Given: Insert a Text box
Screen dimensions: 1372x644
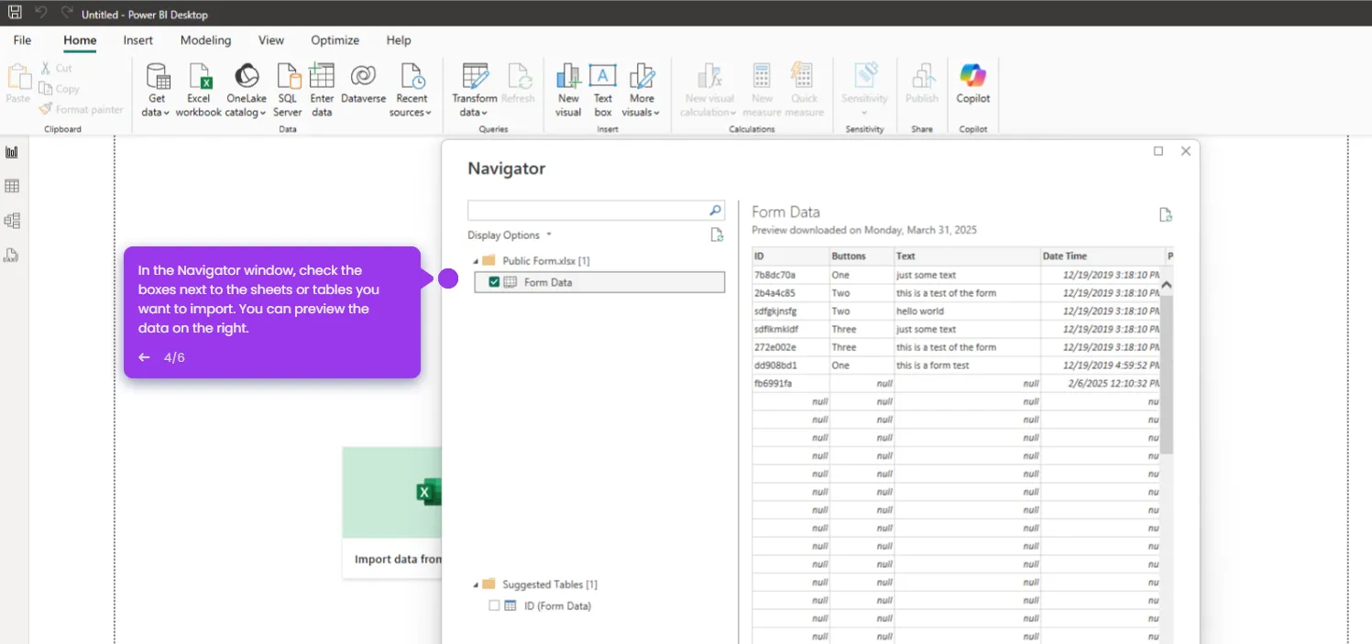Looking at the screenshot, I should 603,90.
